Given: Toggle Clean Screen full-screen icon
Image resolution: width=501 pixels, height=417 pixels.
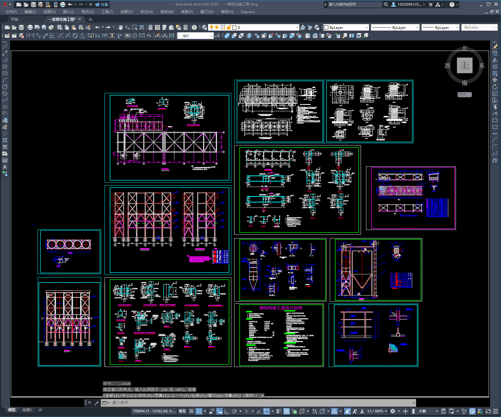Looking at the screenshot, I should 488,411.
